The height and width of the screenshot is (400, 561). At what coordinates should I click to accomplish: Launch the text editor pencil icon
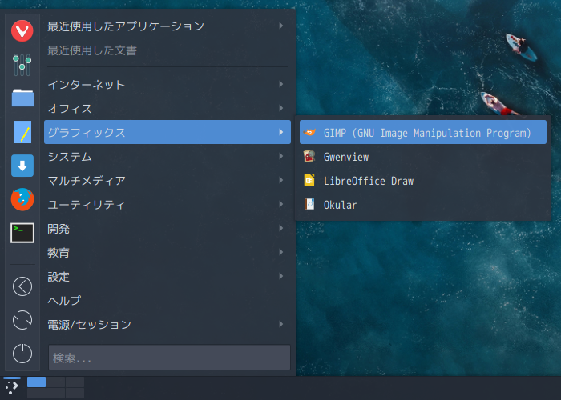point(22,132)
